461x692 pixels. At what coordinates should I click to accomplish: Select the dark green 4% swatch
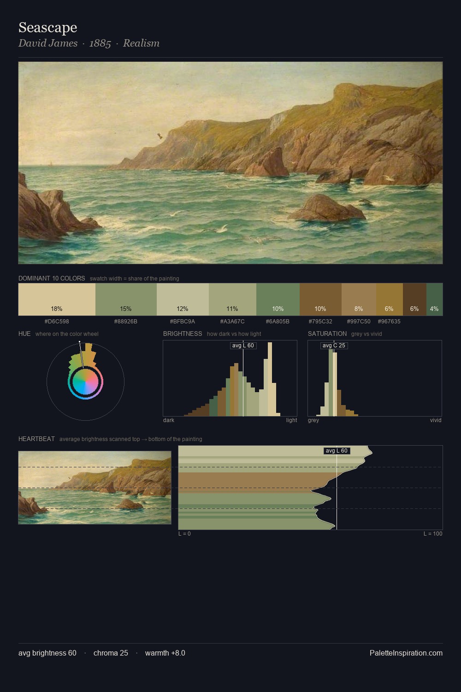click(x=434, y=299)
